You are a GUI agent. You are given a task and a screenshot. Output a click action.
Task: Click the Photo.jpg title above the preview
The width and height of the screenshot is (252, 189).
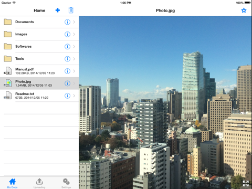(165, 10)
